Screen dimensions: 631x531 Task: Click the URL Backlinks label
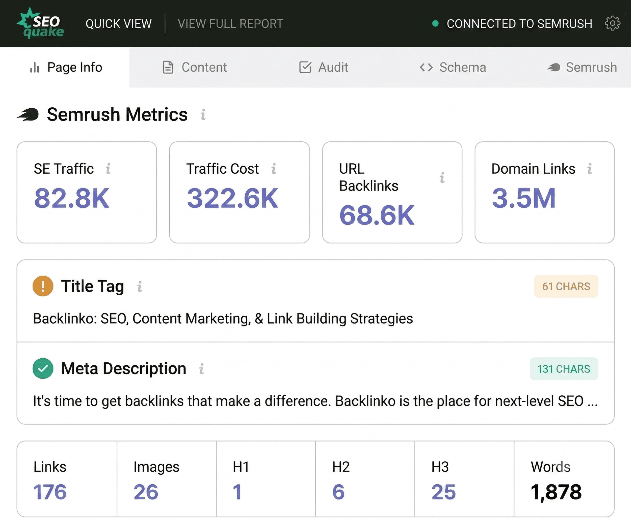(369, 177)
